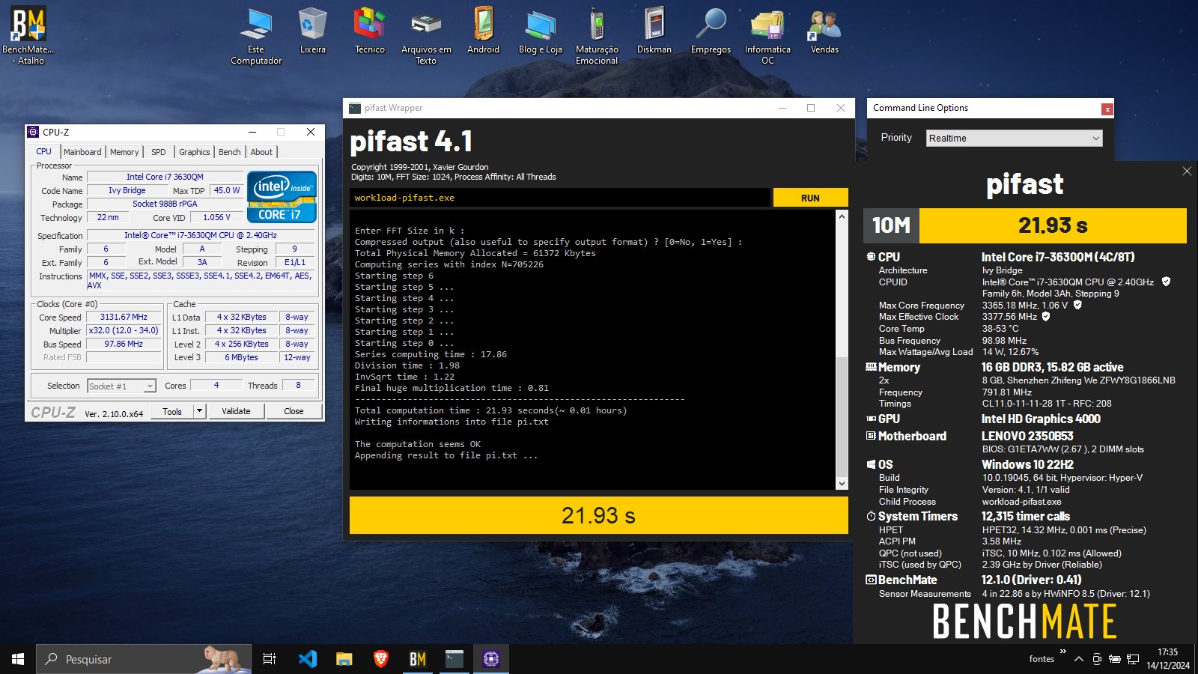
Task: Open the Vendas desktop icon
Action: click(x=824, y=30)
